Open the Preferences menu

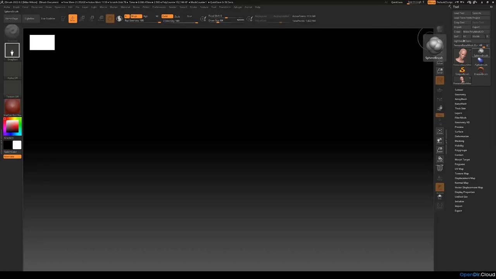159,7
